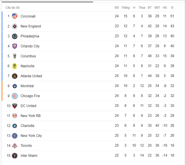Click the 'Thua' losses column header
Viewport: 185px width, 165px height.
[x=142, y=7]
